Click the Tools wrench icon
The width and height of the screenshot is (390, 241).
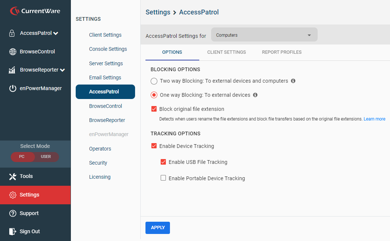point(13,176)
